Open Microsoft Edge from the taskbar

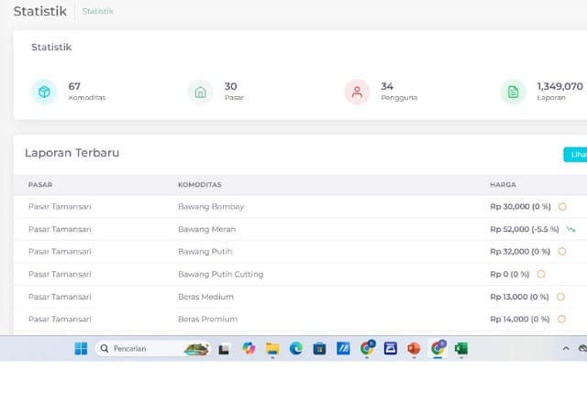pyautogui.click(x=296, y=348)
